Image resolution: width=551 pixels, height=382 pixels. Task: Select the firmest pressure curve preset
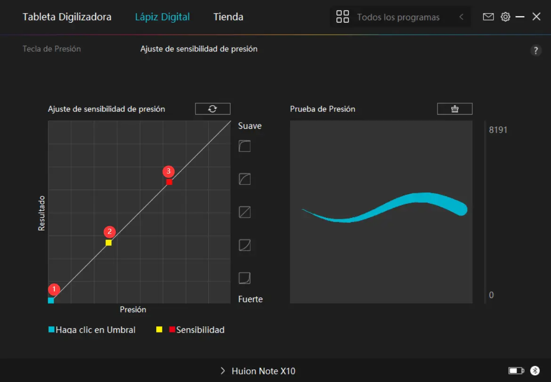click(x=244, y=278)
